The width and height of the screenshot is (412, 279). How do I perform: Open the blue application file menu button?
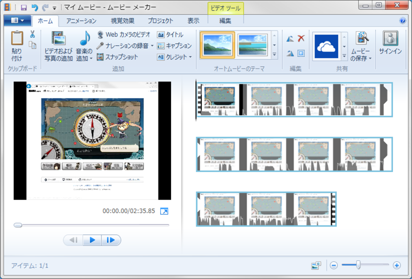[18, 21]
